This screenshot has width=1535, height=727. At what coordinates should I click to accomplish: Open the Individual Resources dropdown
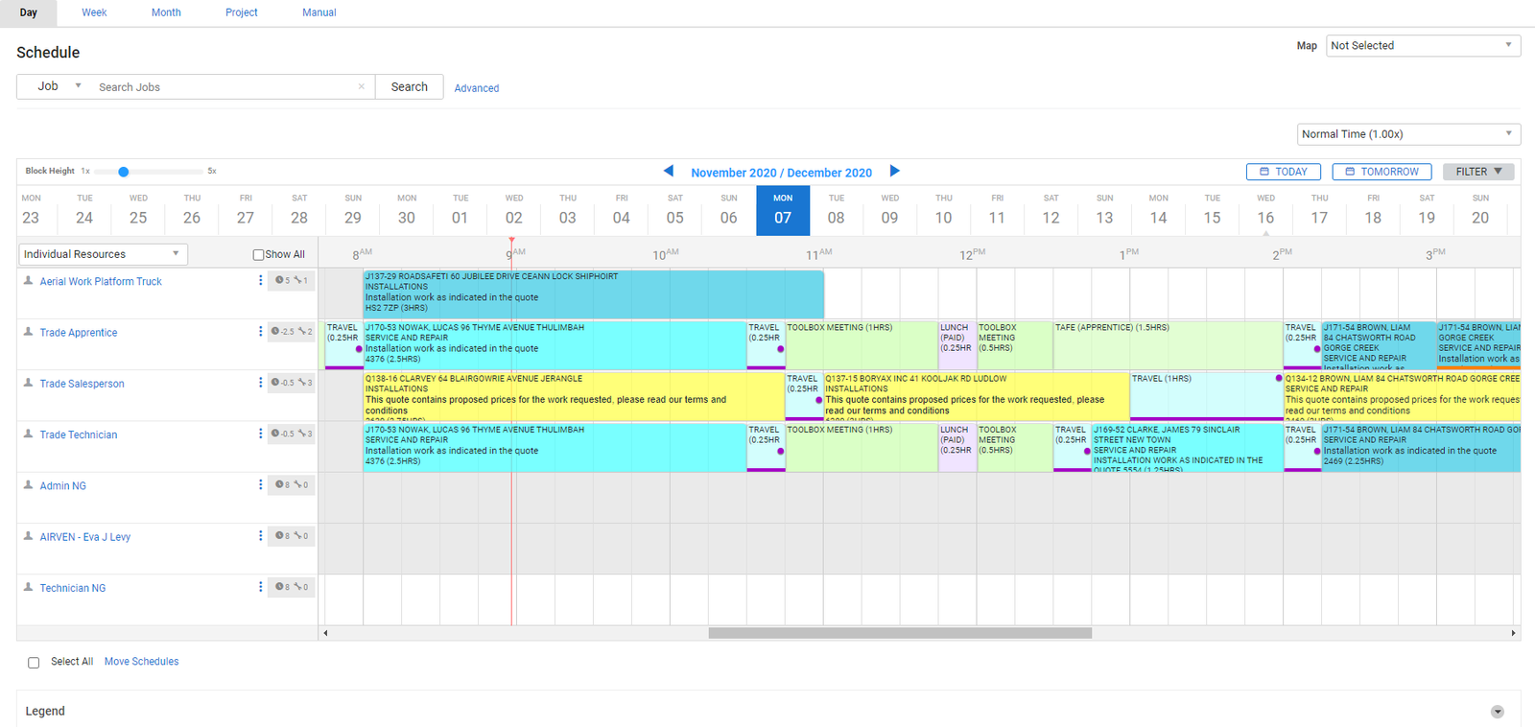(103, 254)
